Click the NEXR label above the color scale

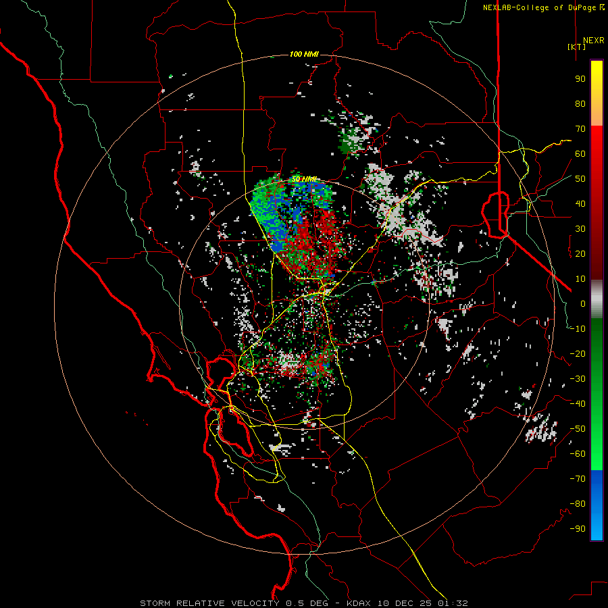click(594, 41)
